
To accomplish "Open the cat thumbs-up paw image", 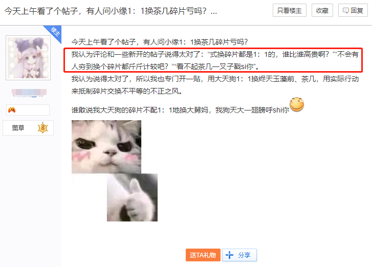I will 132,197.
